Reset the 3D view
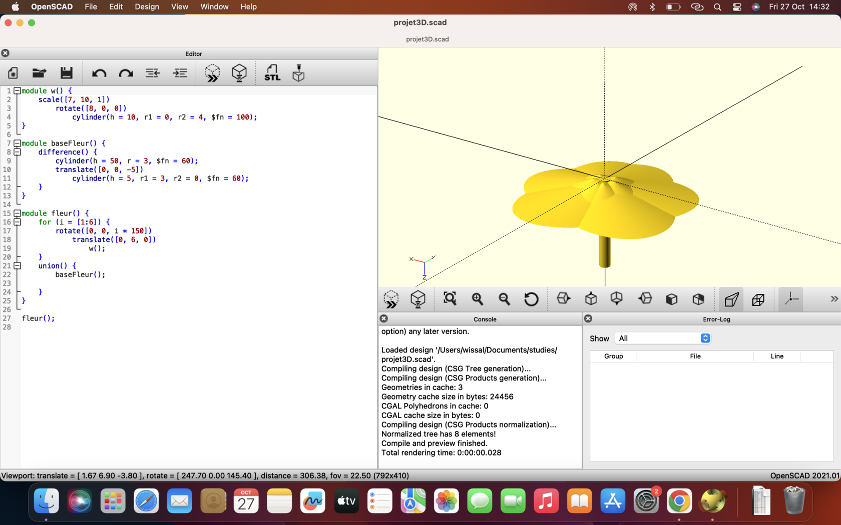Viewport: 841px width, 525px height. (x=531, y=299)
